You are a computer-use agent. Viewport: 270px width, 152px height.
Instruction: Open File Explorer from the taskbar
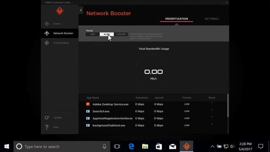[145, 147]
